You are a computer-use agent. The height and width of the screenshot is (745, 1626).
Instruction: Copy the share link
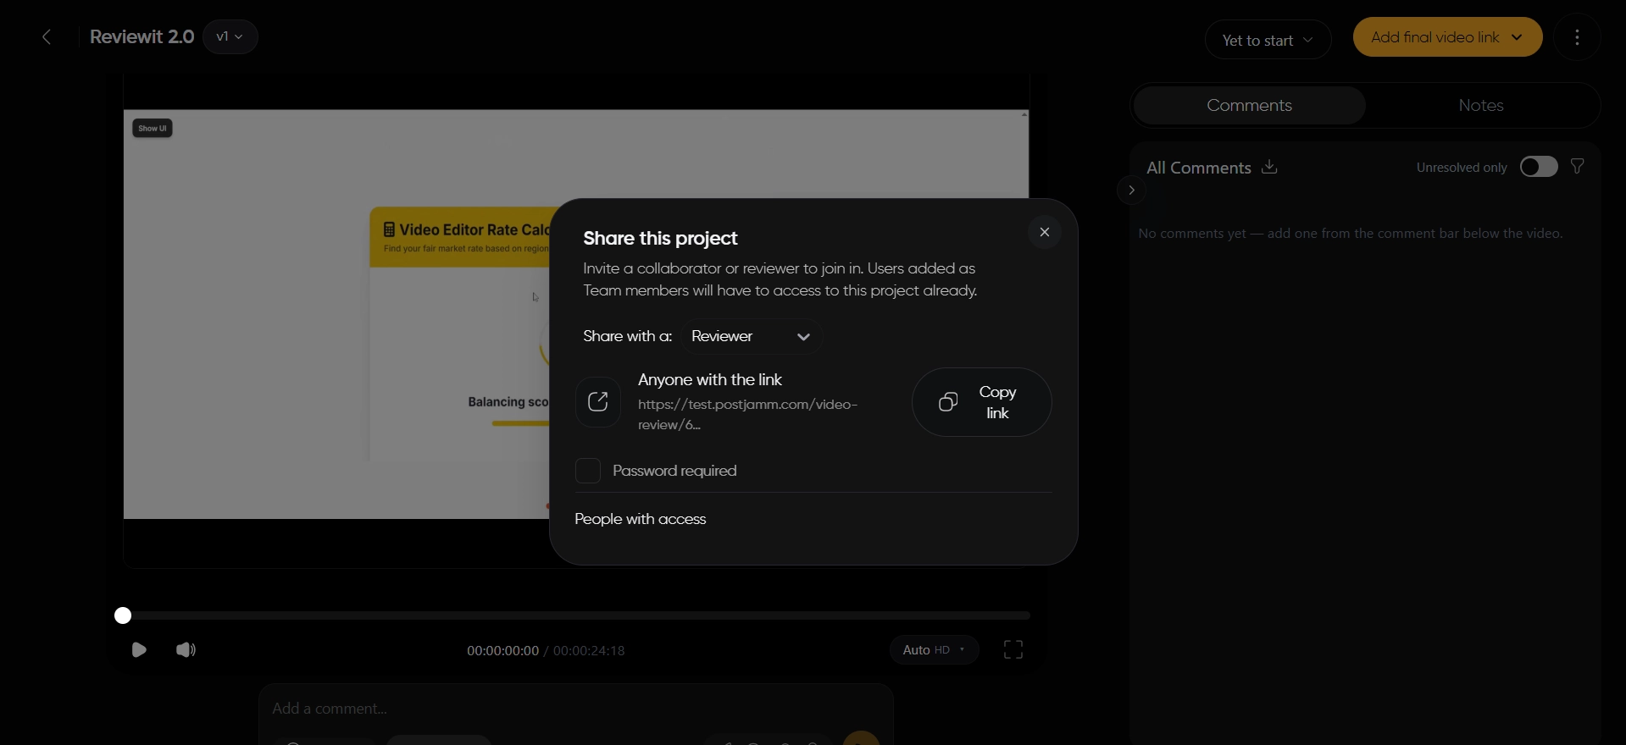point(982,402)
